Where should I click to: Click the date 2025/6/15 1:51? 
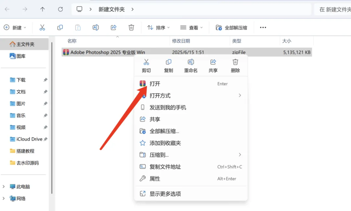(x=188, y=52)
